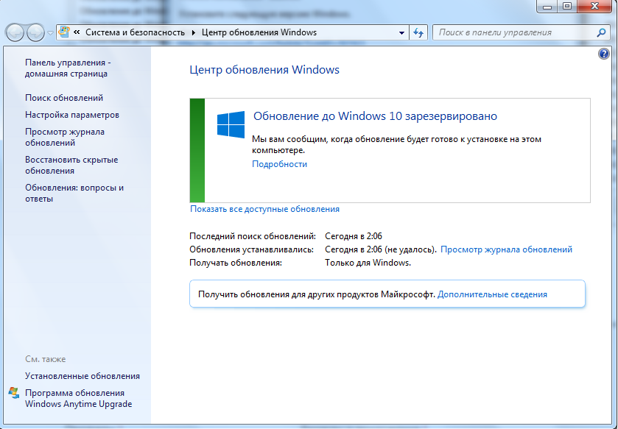Image resolution: width=618 pixels, height=429 pixels.
Task: Click 'Система и безопасность' breadcrumb
Action: [x=136, y=32]
